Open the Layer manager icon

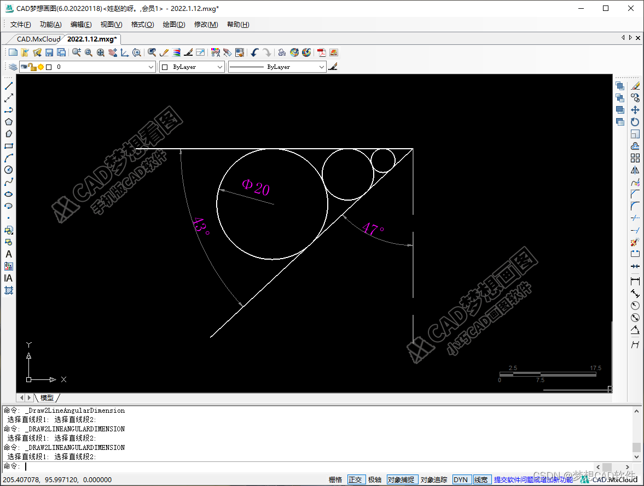[x=13, y=67]
